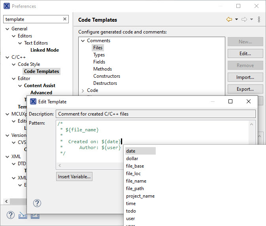Select the Methods comment template

(x=102, y=69)
